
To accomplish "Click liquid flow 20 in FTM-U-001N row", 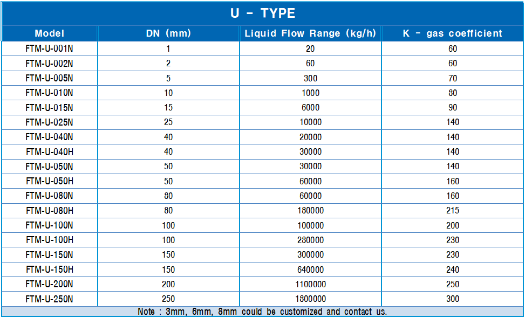I will (310, 49).
